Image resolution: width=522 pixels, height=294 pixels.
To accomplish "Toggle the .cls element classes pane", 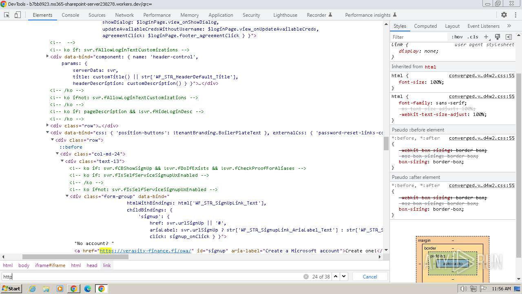I will coord(473,37).
